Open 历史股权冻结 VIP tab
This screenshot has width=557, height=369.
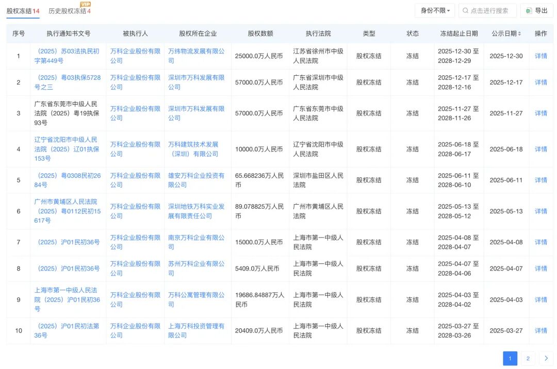[70, 11]
